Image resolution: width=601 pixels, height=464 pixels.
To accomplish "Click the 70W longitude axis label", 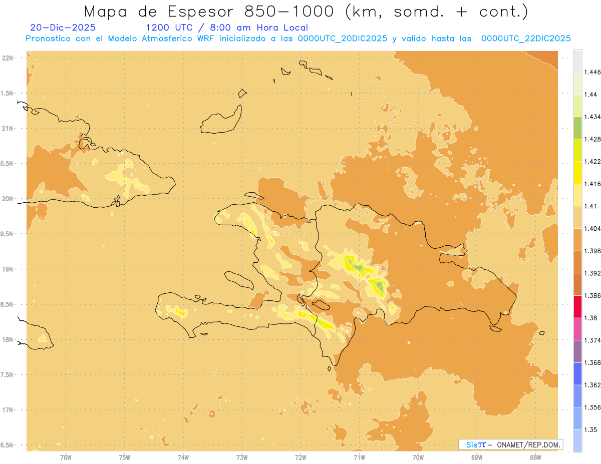I will tap(418, 457).
